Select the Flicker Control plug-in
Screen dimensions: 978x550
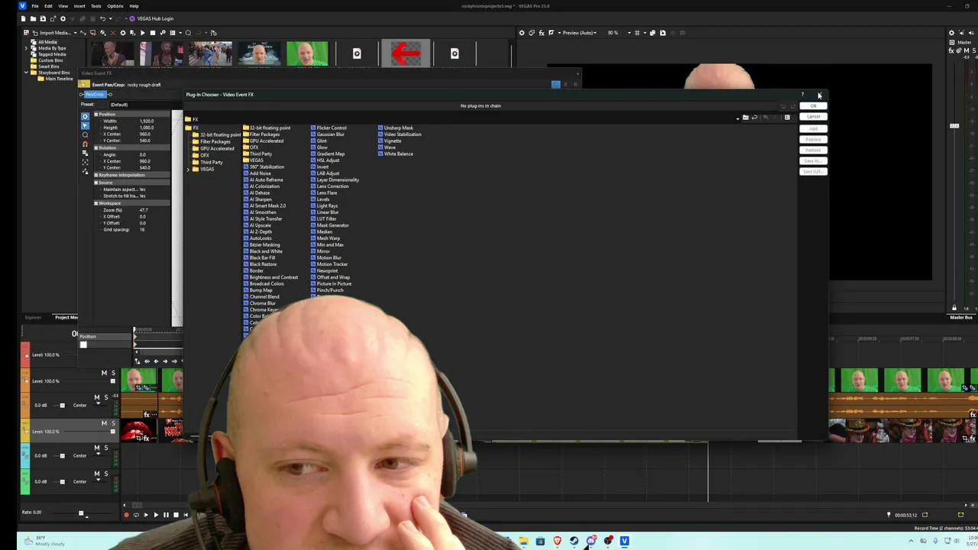(329, 128)
